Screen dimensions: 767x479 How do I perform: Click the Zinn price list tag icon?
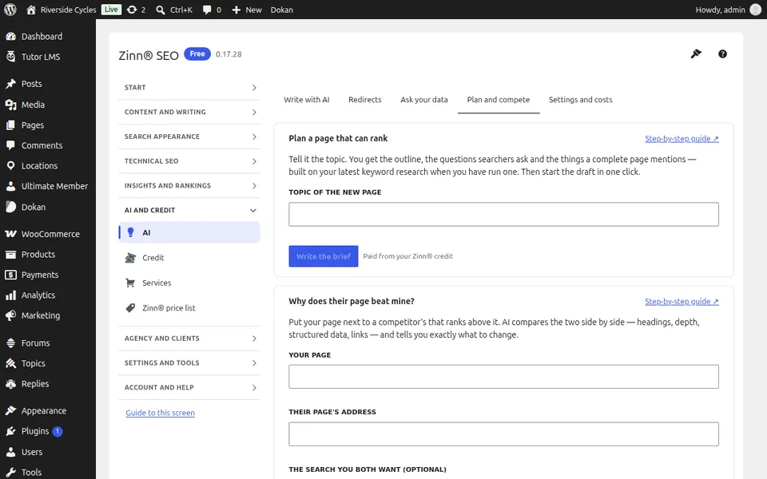(130, 308)
